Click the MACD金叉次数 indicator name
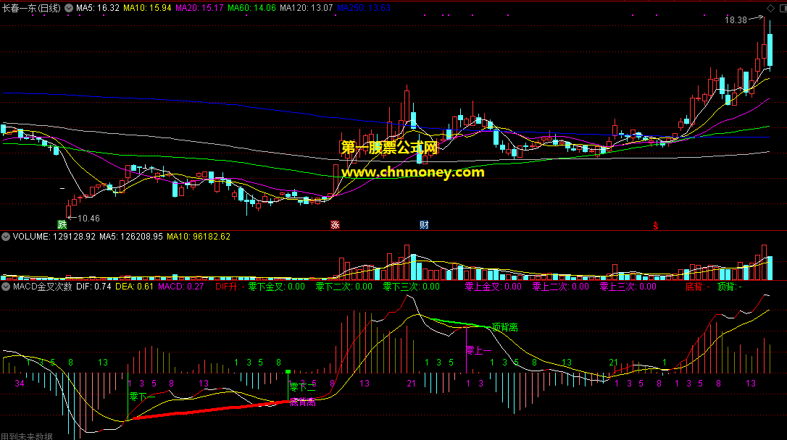 [43, 287]
